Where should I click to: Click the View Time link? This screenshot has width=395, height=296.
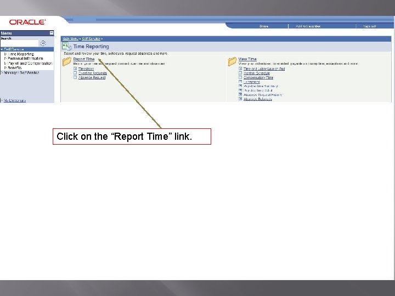coord(247,59)
